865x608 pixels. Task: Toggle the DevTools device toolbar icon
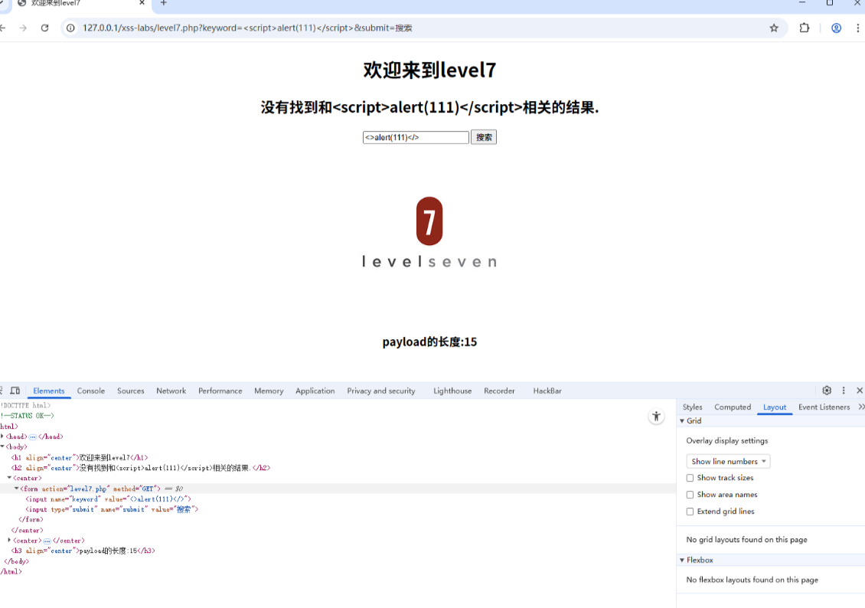(x=15, y=391)
